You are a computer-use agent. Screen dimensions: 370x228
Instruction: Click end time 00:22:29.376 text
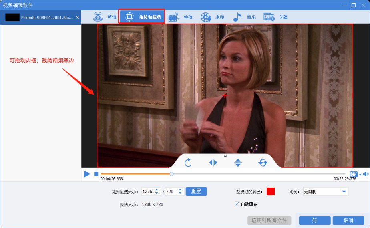345,179
